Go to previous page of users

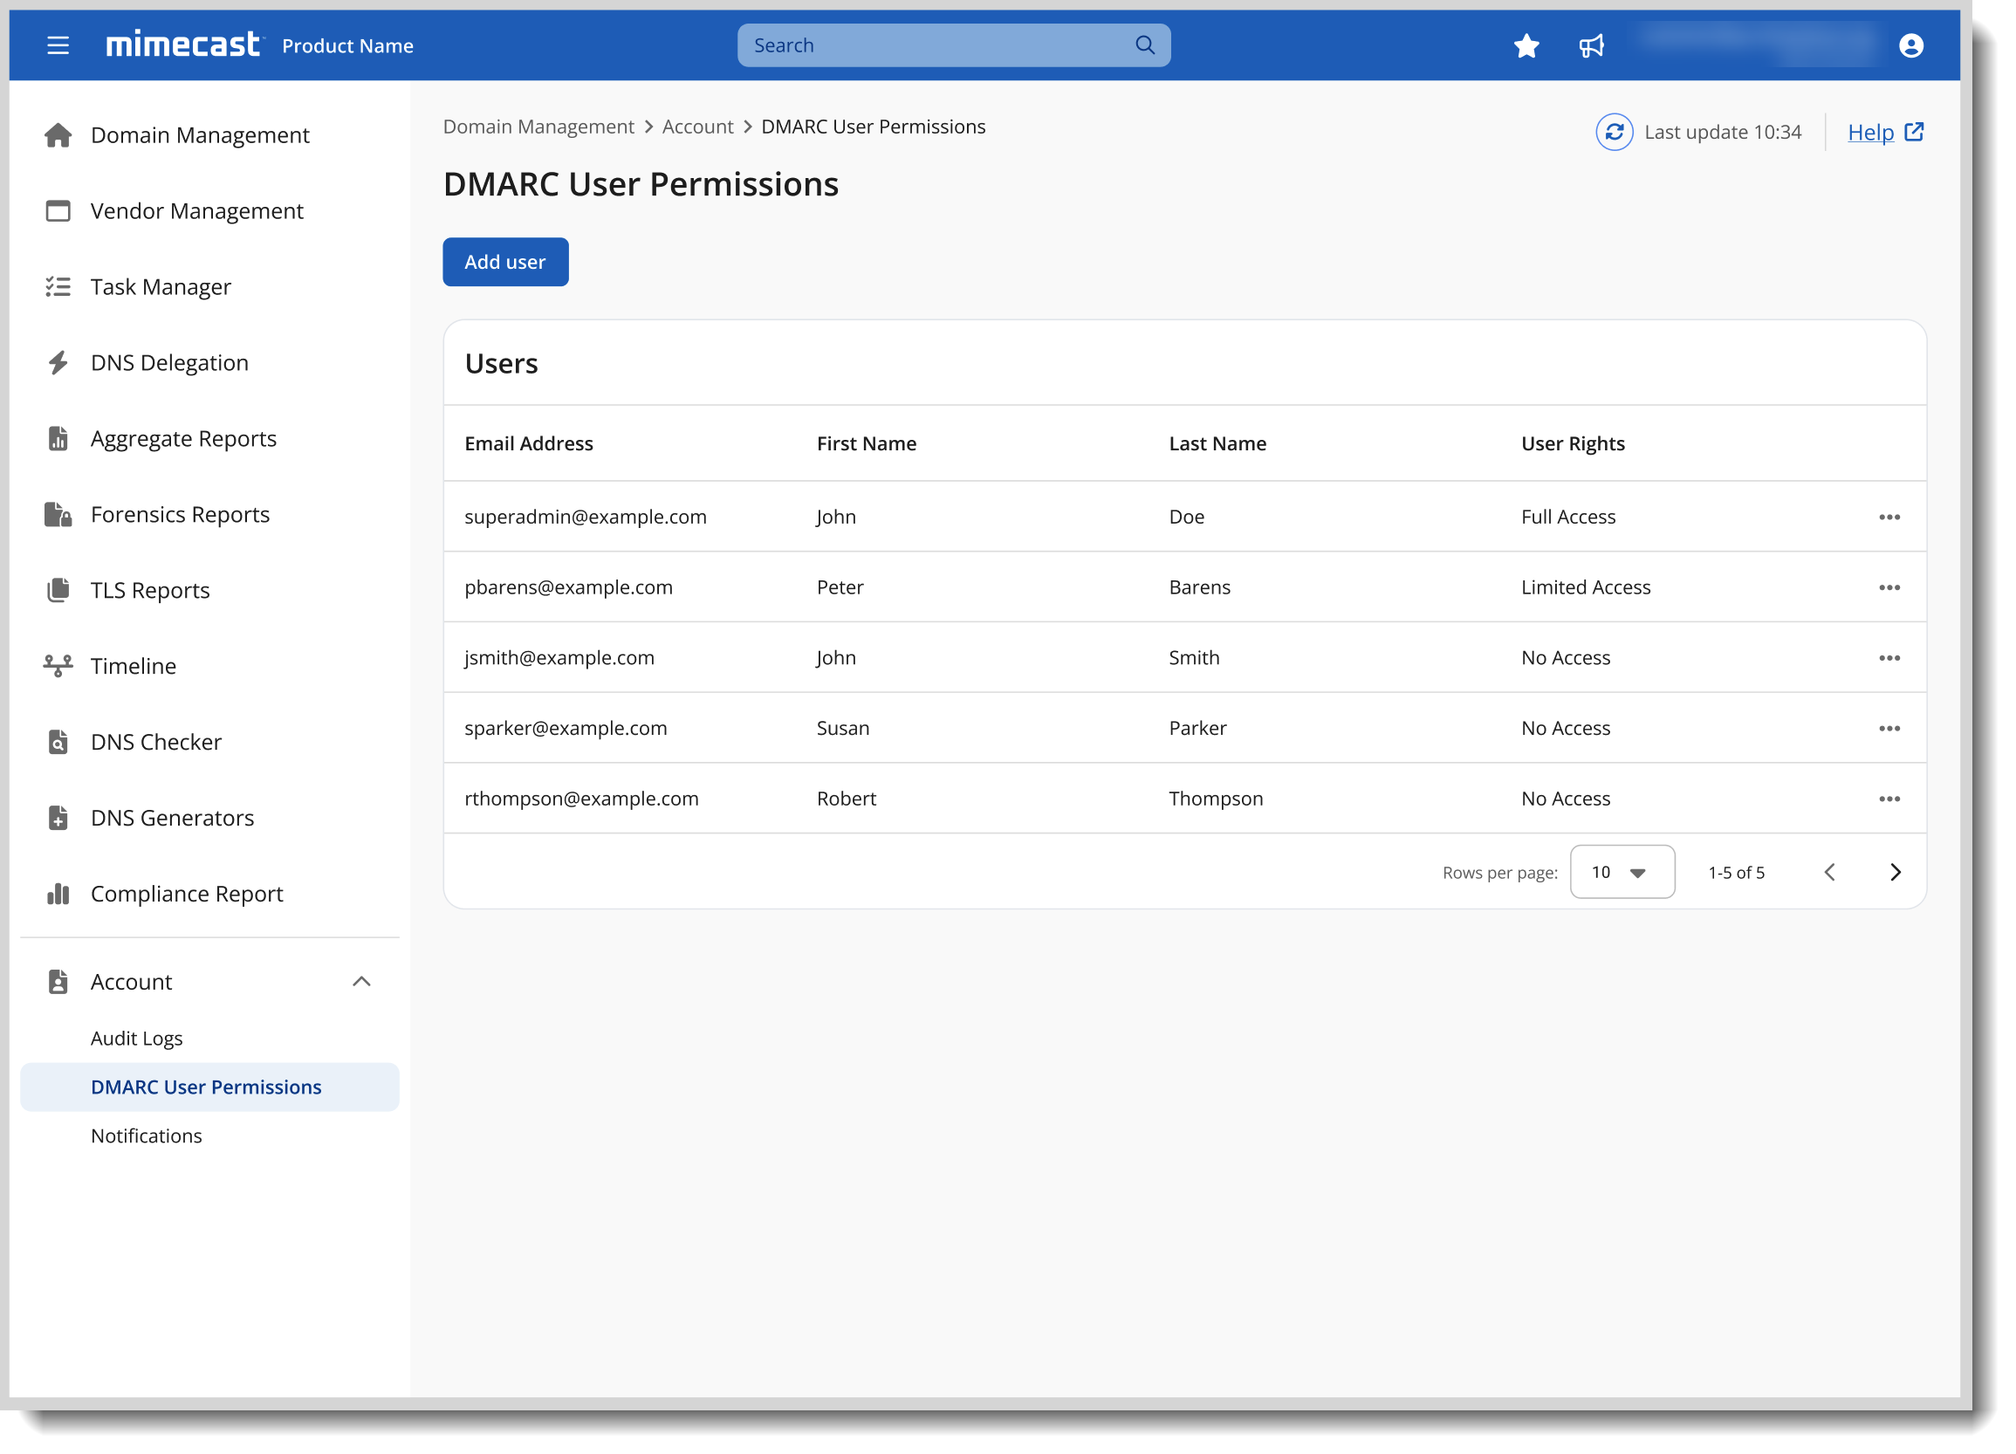(x=1828, y=872)
